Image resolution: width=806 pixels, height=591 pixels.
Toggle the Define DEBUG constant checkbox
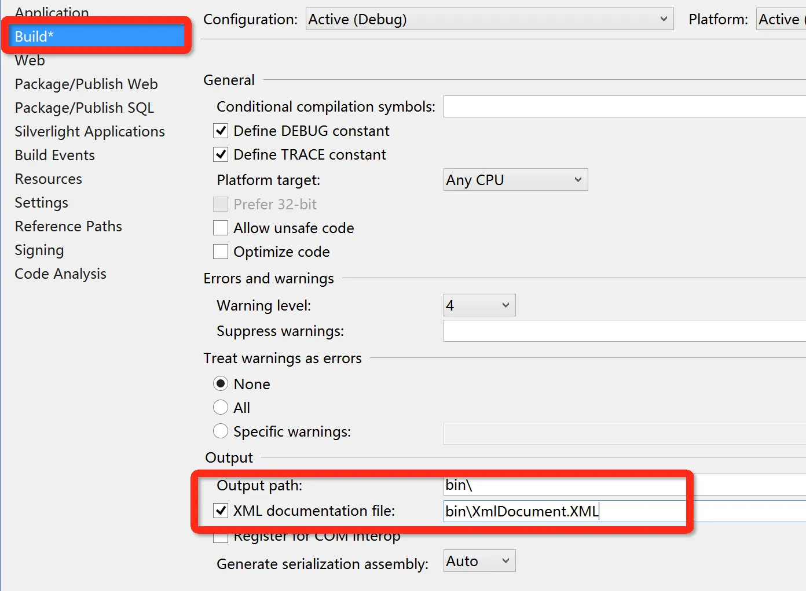(221, 131)
